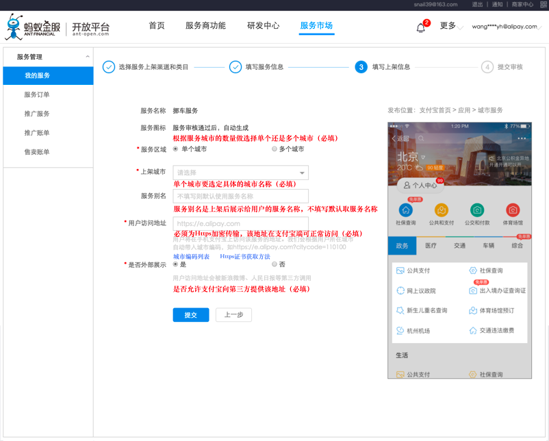
Task: Click the 生活 section heading in preview
Action: (402, 355)
